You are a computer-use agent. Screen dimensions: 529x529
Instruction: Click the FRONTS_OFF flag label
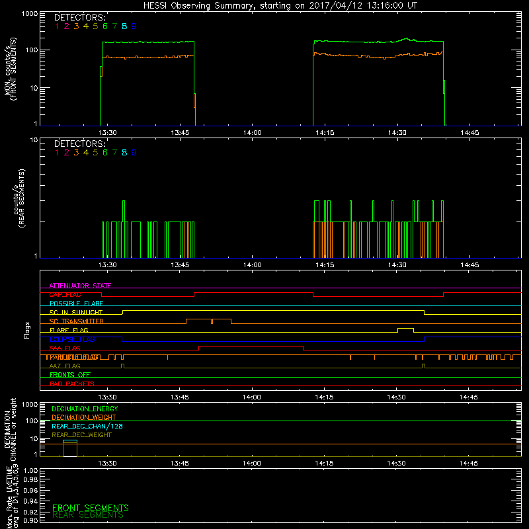pos(70,375)
